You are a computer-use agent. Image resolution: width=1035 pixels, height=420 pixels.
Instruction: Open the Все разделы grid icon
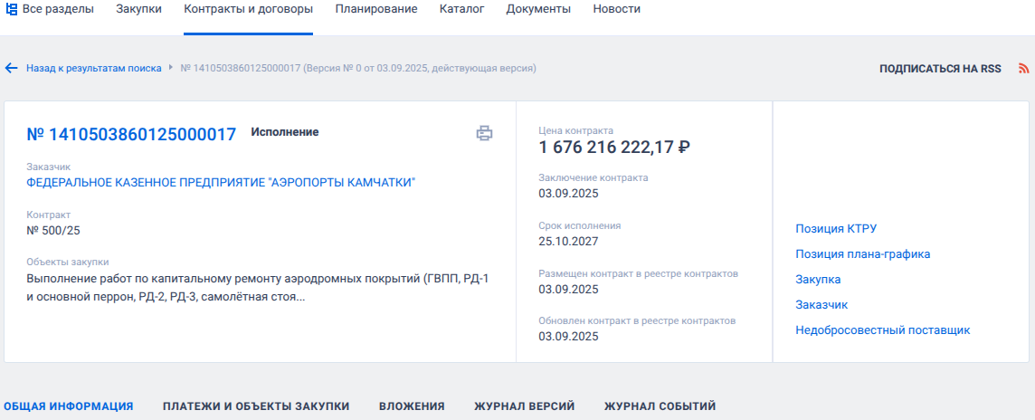click(11, 9)
